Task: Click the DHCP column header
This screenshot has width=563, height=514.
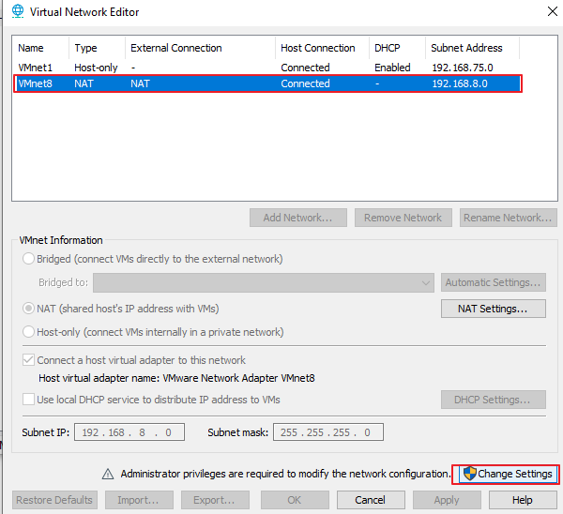Action: coord(397,48)
